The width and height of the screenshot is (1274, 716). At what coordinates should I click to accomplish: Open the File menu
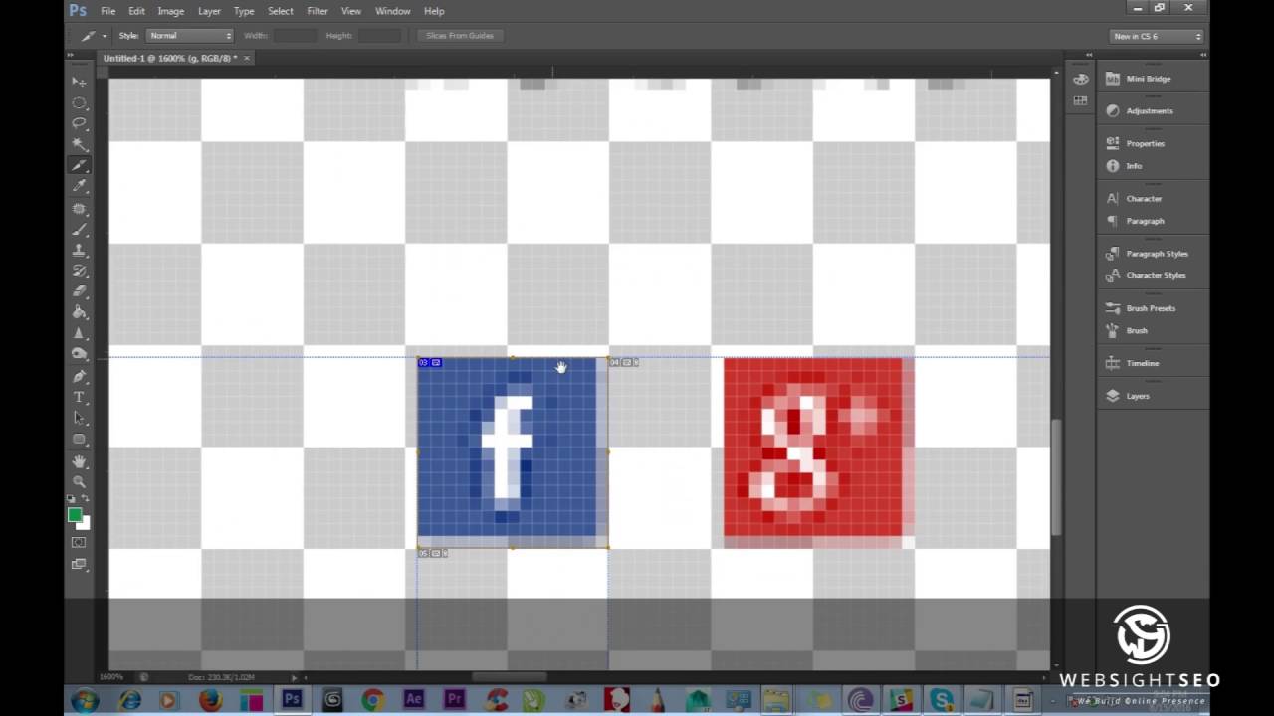(107, 11)
